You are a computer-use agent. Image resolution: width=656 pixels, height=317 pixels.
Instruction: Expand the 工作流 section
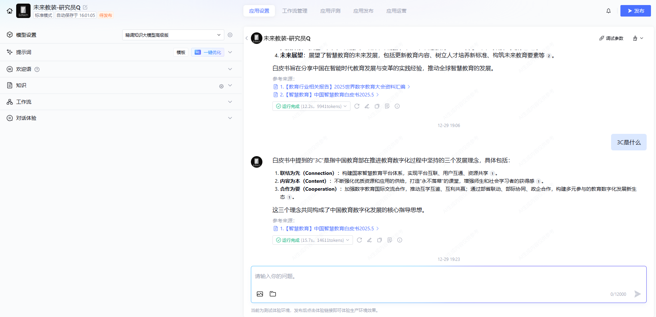(230, 102)
